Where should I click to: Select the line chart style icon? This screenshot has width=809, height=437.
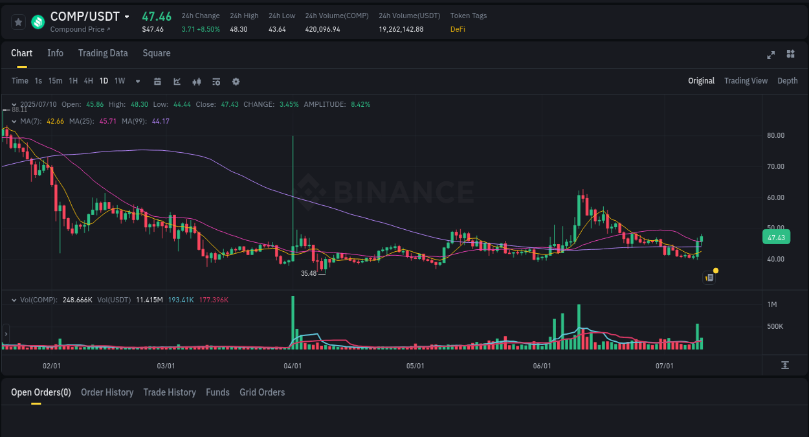[176, 81]
